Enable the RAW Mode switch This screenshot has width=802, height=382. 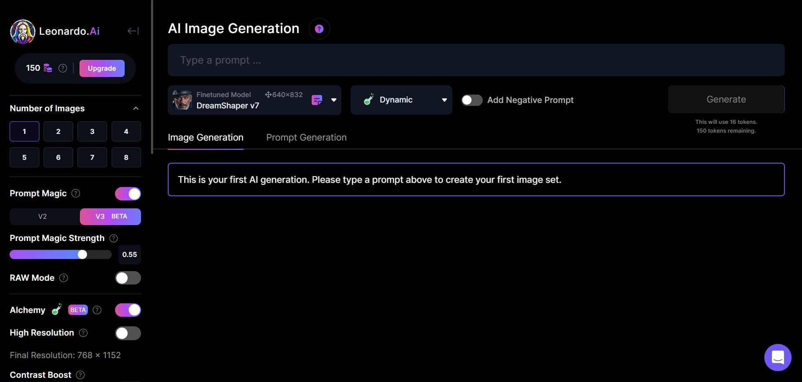(128, 278)
